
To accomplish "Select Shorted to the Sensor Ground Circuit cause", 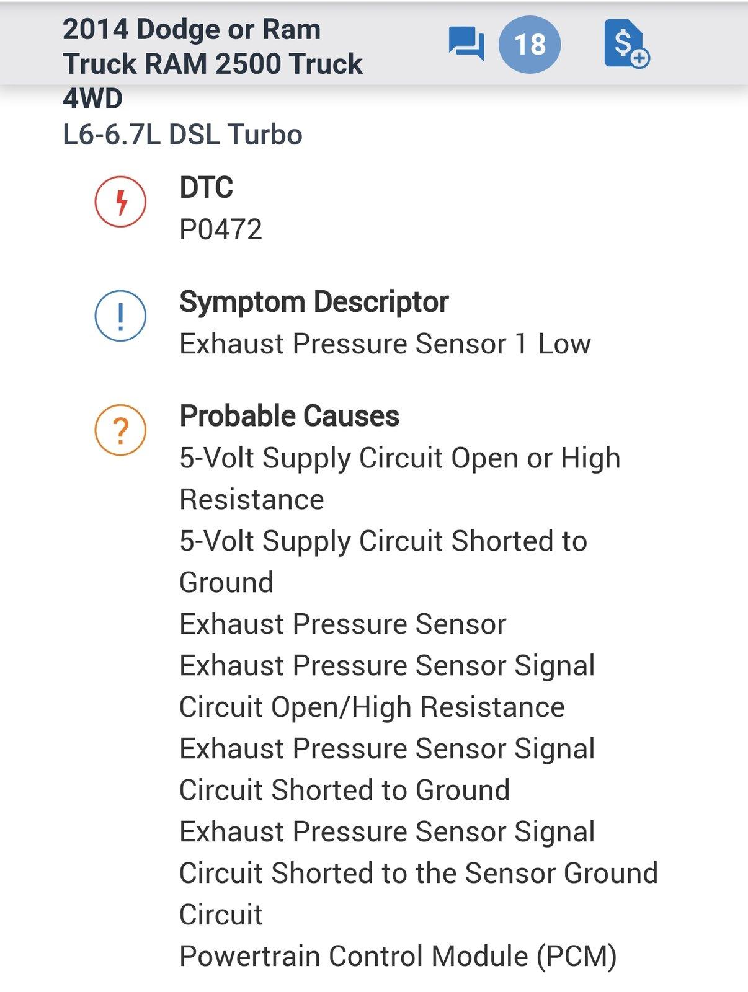I will (419, 873).
